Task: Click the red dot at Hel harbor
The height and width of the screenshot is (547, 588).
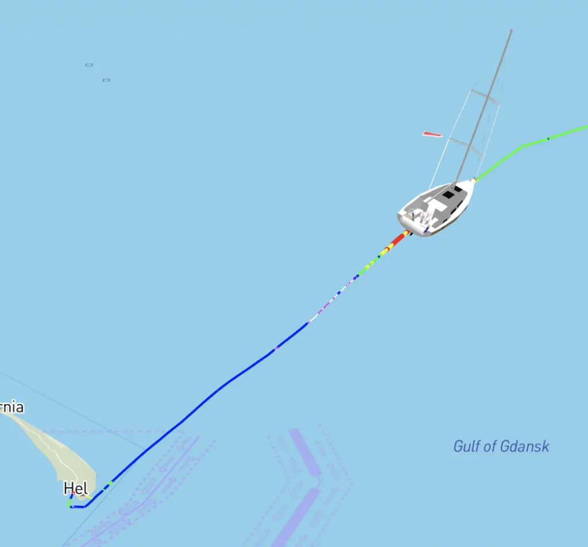Action: tap(73, 493)
